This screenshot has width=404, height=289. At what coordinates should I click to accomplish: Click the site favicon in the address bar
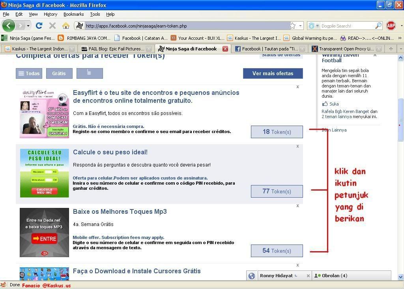[80, 26]
